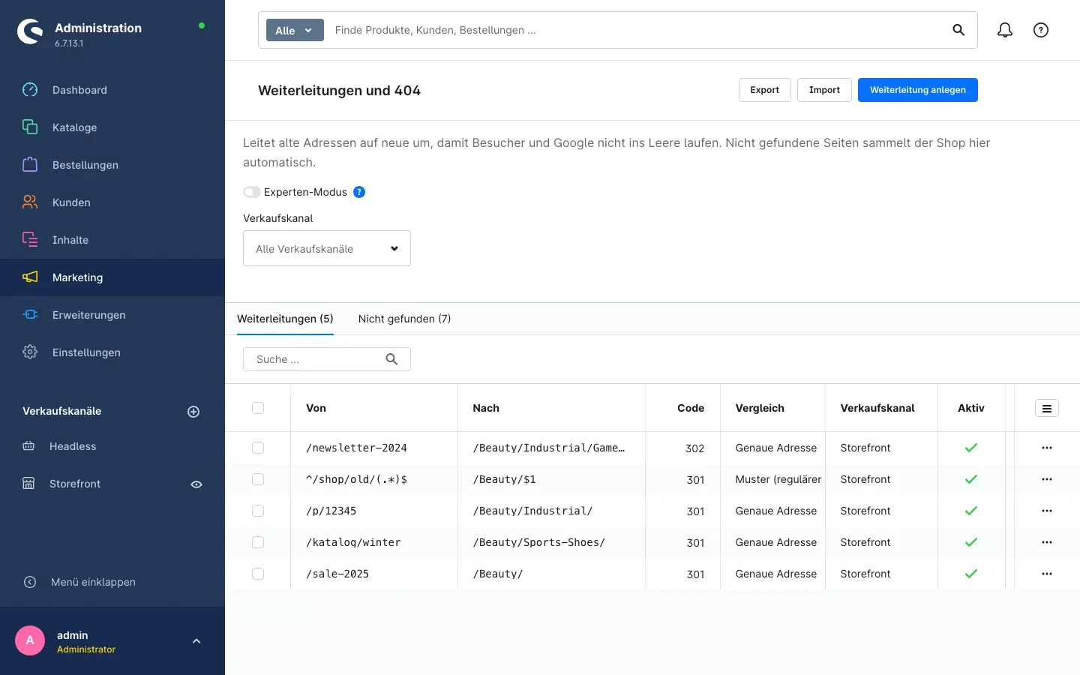Open notifications bell
1080x675 pixels.
click(1005, 30)
